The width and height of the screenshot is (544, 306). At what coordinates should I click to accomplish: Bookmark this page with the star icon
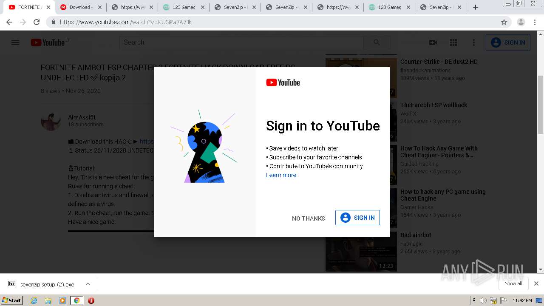[x=504, y=22]
